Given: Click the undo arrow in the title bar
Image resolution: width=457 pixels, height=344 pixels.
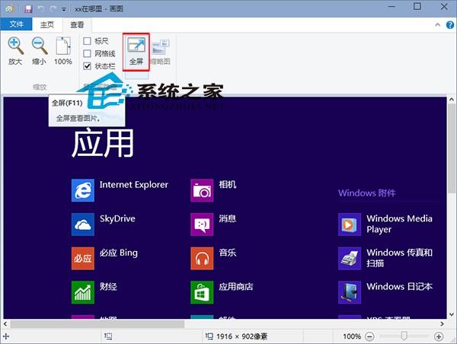Looking at the screenshot, I should (40, 7).
